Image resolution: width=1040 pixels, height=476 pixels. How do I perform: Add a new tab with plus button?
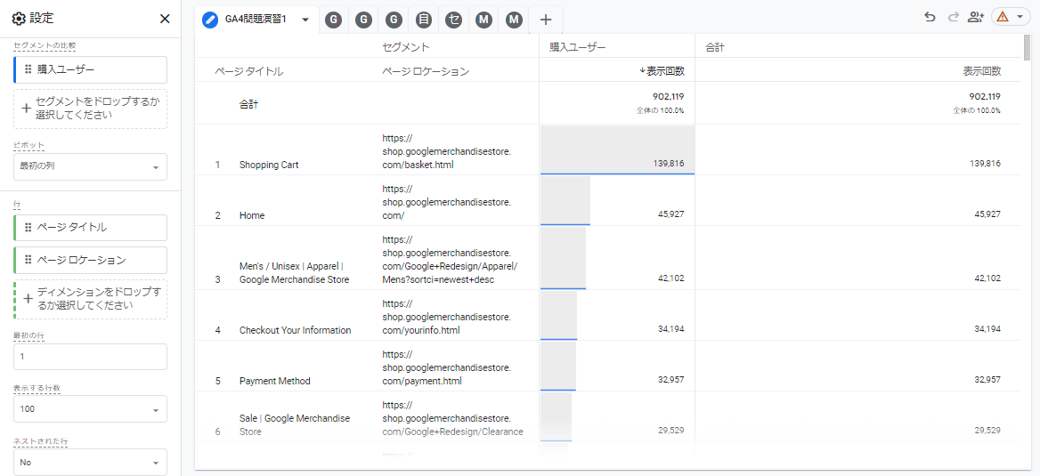point(546,20)
